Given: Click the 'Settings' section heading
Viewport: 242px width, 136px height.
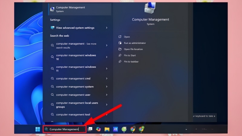Looking at the screenshot, I should click(x=55, y=20).
